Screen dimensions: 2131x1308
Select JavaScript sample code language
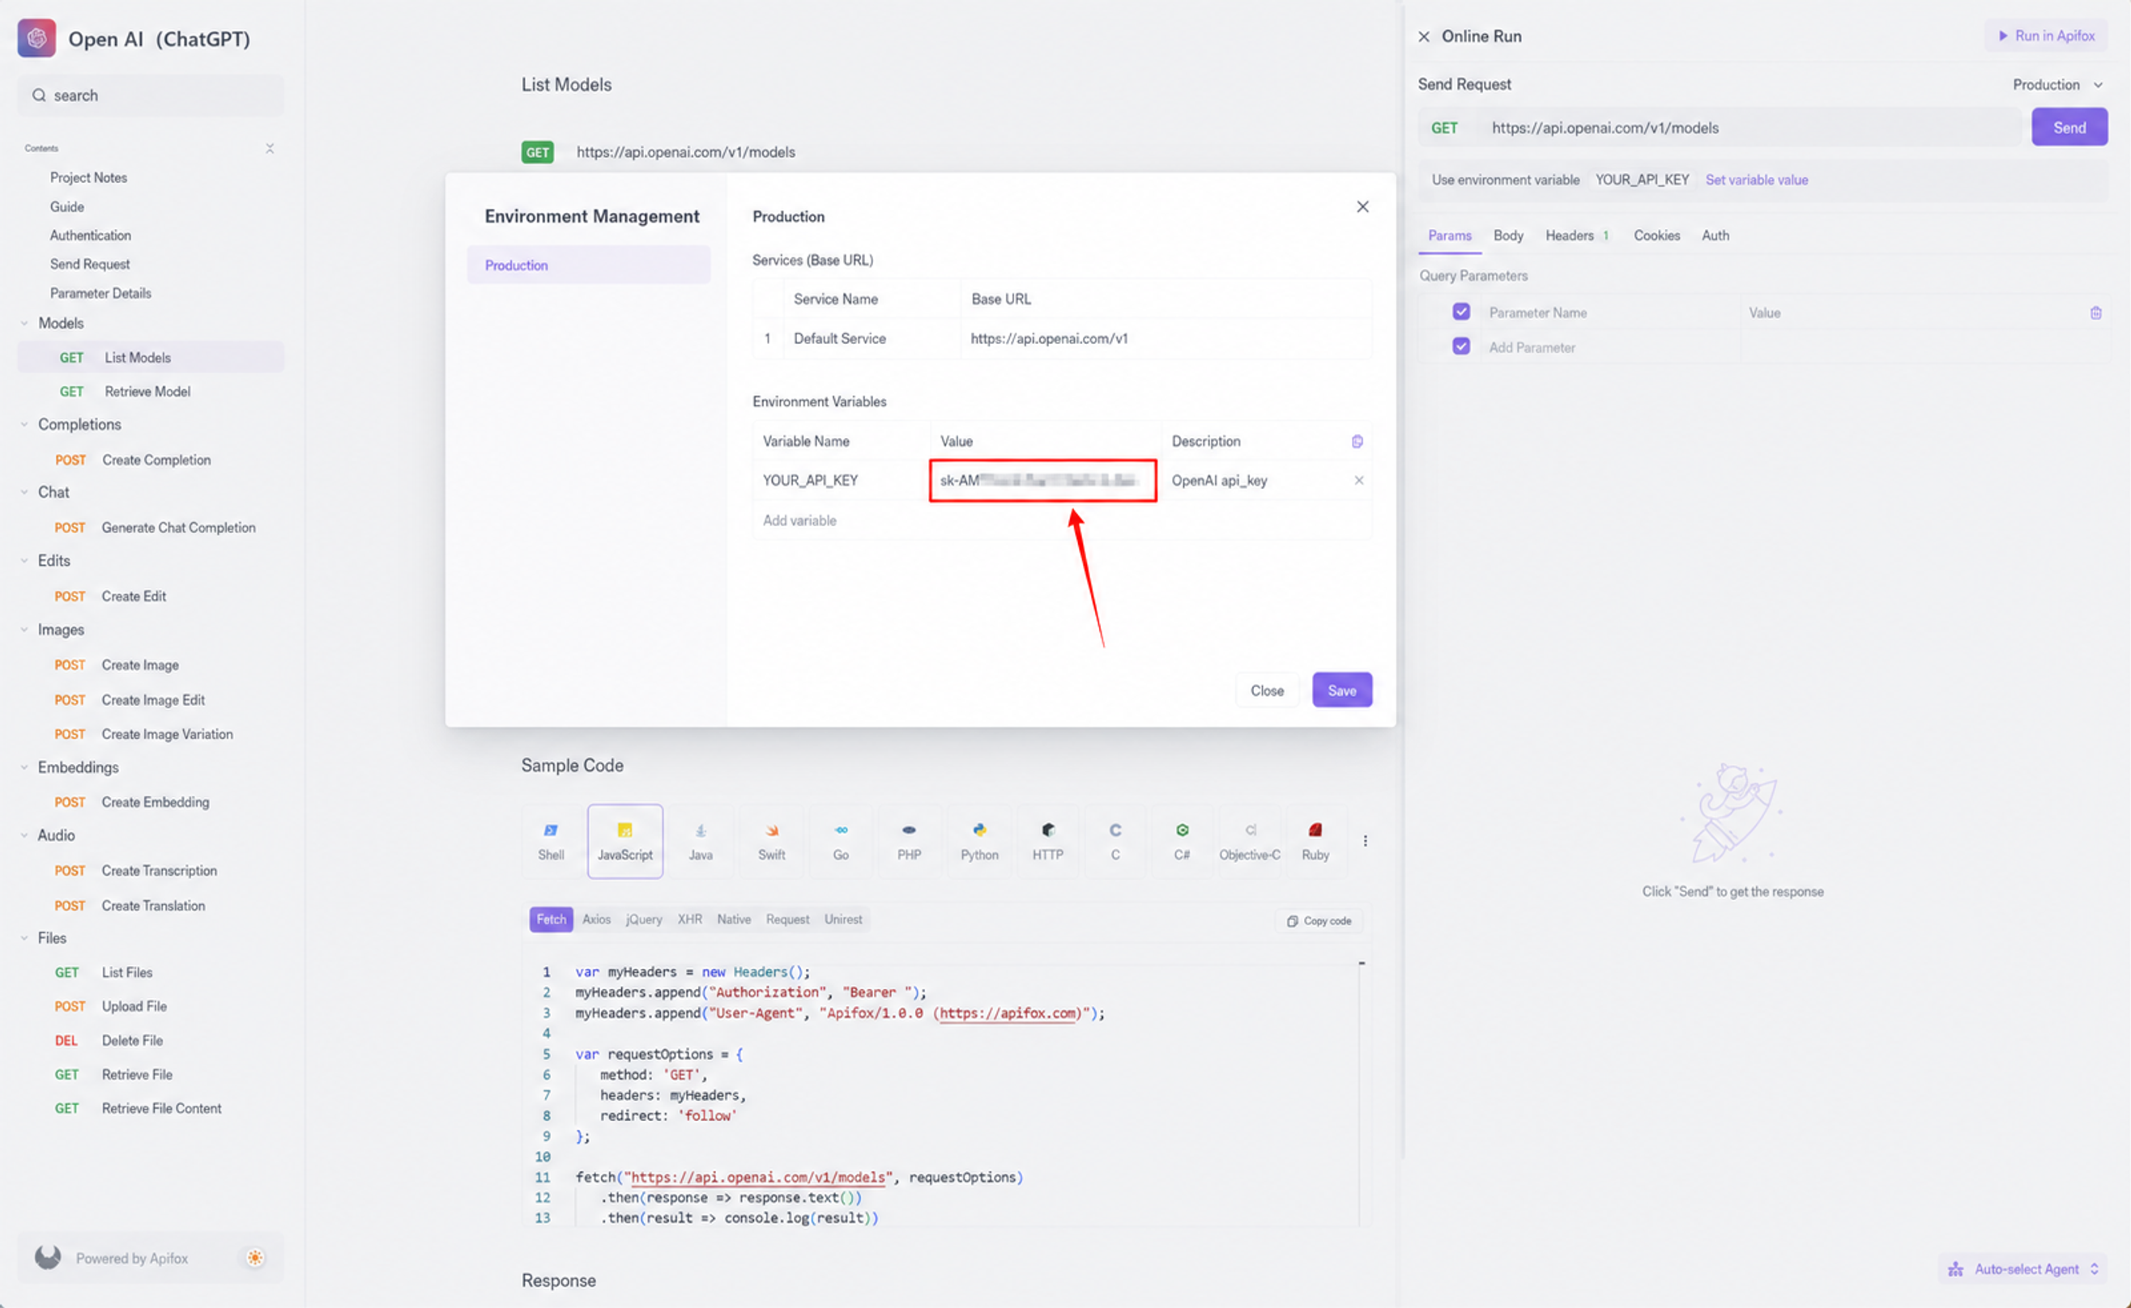pos(625,842)
